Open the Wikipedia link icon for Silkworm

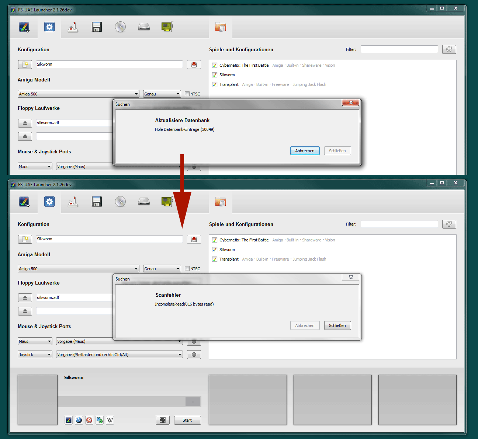pyautogui.click(x=110, y=420)
